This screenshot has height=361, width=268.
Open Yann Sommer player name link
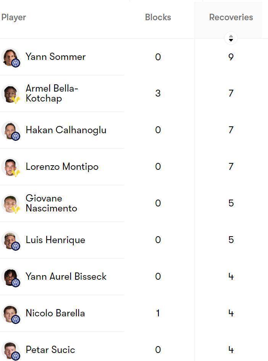[x=55, y=57]
